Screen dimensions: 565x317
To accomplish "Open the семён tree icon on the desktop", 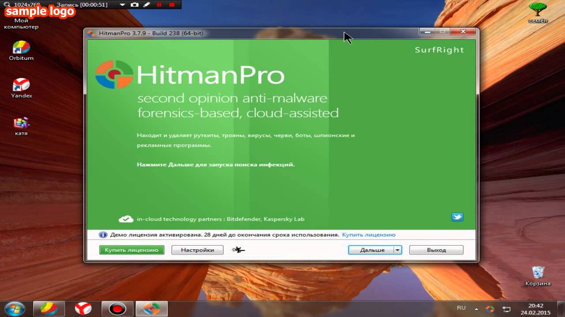I will [538, 13].
